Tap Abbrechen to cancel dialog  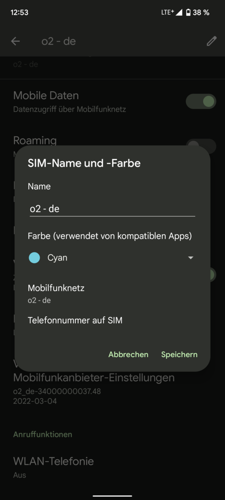coord(128,354)
